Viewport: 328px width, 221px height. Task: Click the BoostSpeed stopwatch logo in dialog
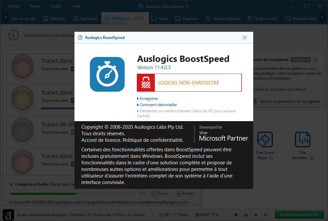pyautogui.click(x=107, y=74)
